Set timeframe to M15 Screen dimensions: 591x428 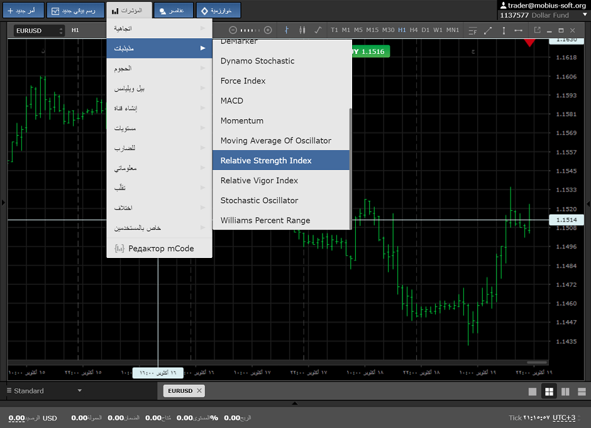pos(372,30)
